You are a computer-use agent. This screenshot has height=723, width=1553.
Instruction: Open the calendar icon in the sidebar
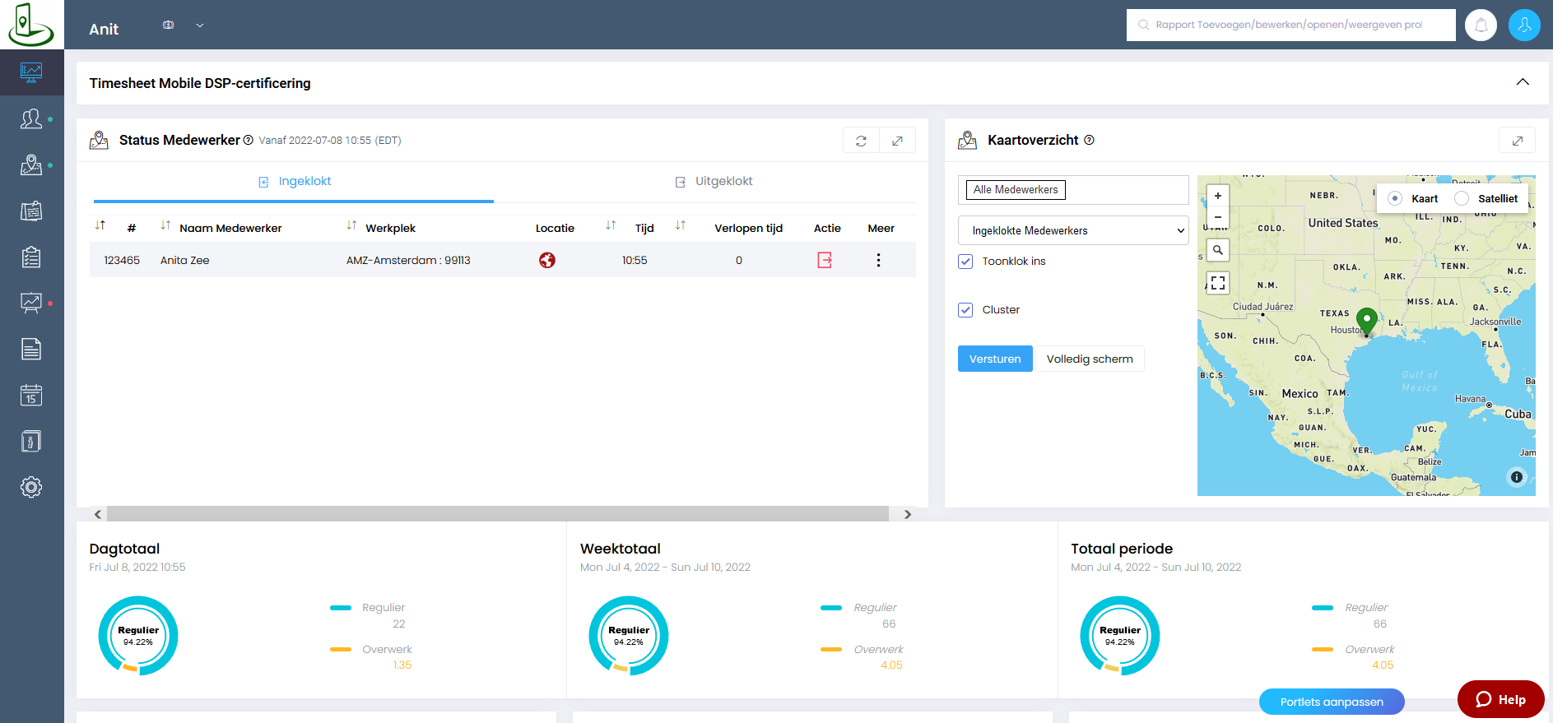pos(31,396)
